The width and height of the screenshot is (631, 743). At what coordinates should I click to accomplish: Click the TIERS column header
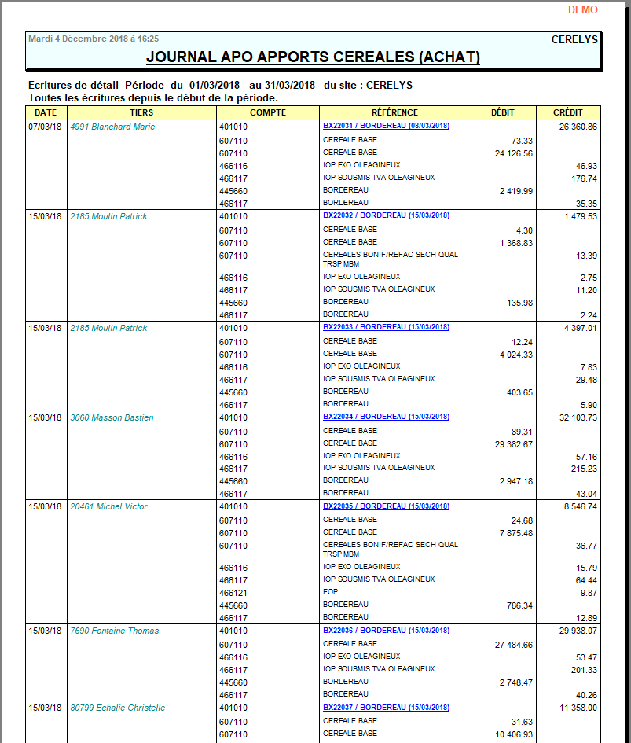tap(141, 112)
